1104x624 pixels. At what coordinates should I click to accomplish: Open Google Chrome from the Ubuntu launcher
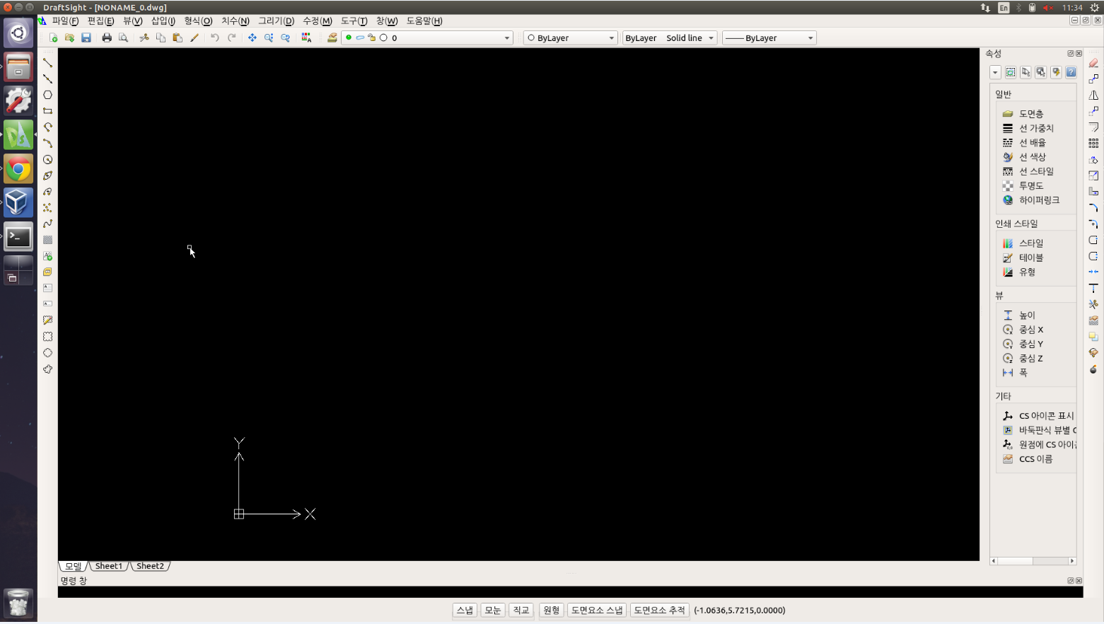(18, 170)
